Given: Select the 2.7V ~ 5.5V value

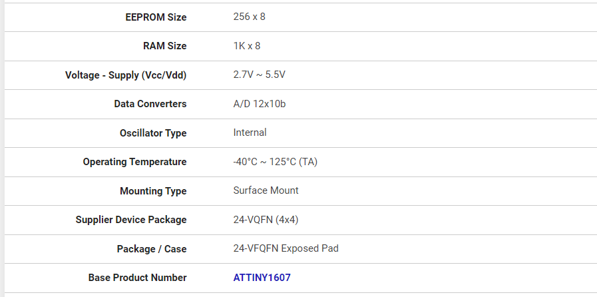Looking at the screenshot, I should (259, 75).
